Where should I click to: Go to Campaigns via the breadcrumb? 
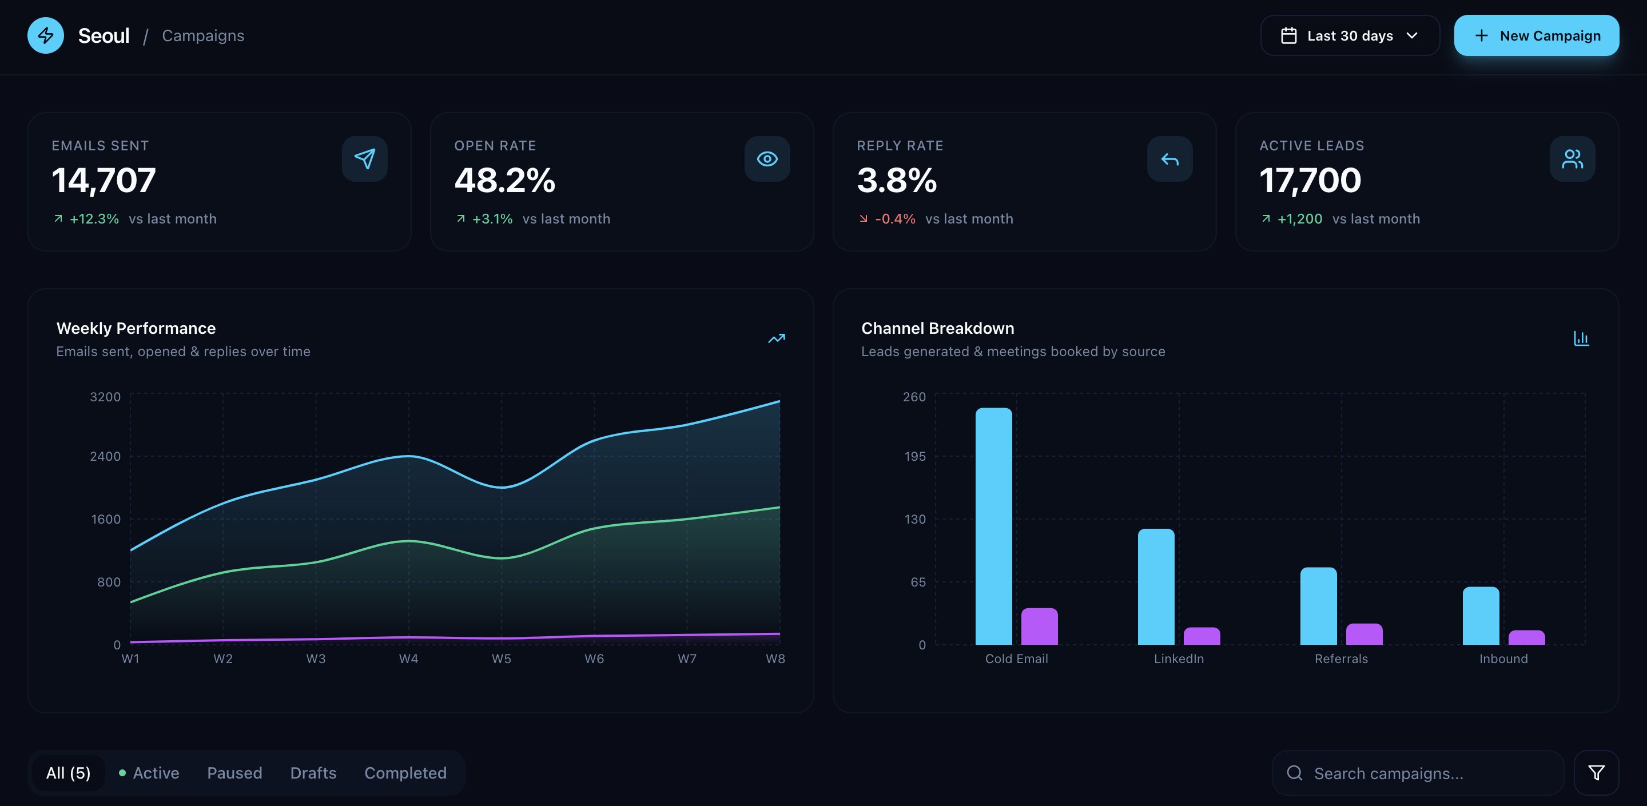(202, 35)
